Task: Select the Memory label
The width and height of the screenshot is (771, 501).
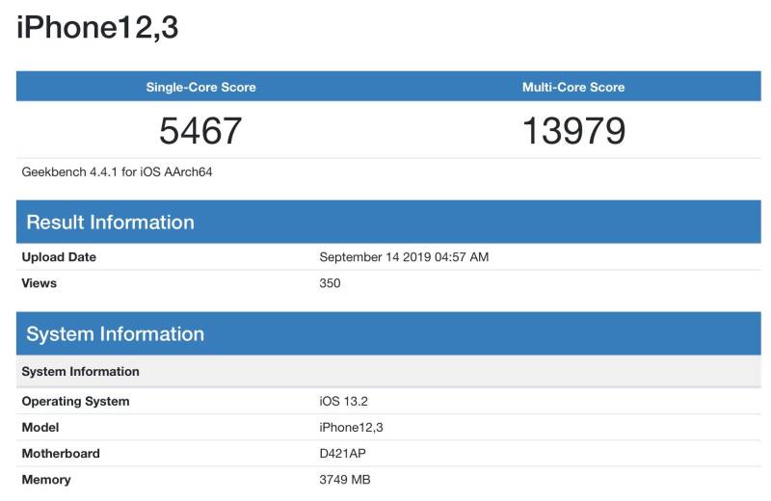Action: pyautogui.click(x=46, y=480)
